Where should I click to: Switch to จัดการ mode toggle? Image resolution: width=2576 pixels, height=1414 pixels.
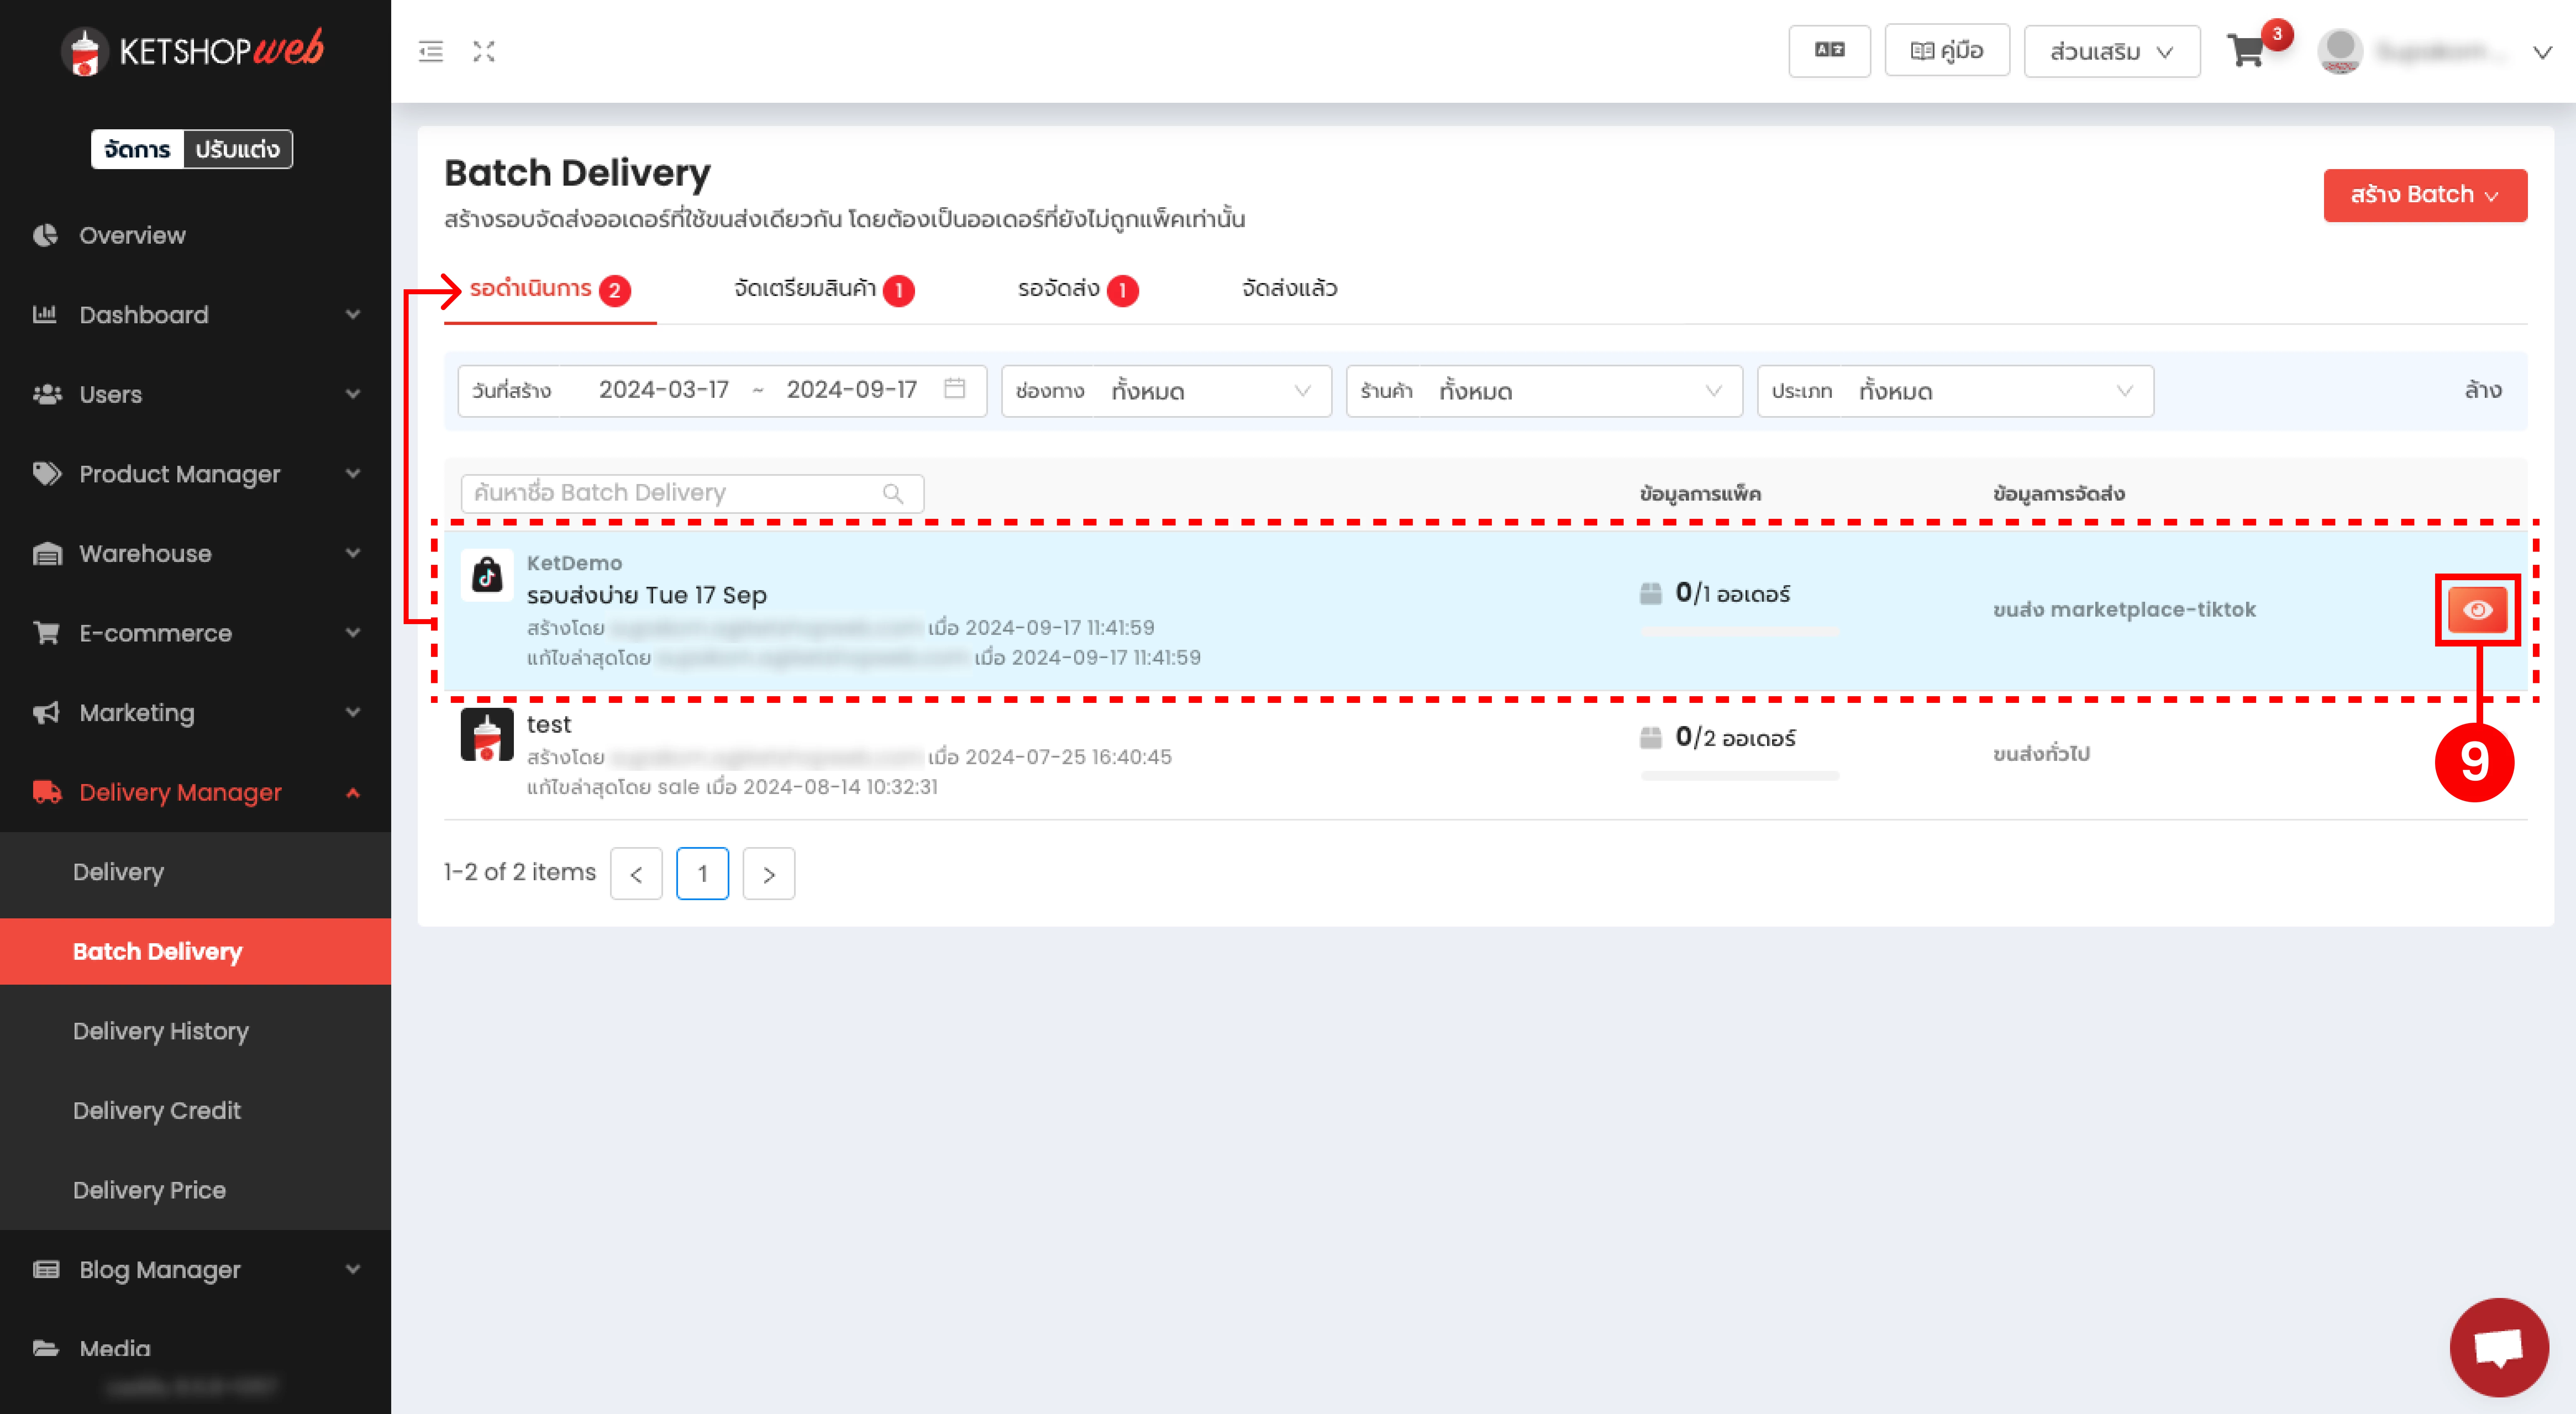pyautogui.click(x=137, y=149)
